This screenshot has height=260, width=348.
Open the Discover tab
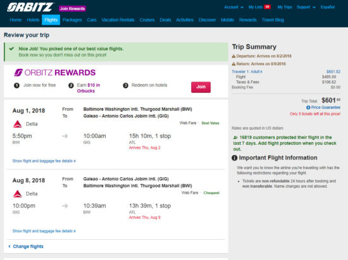coord(207,20)
